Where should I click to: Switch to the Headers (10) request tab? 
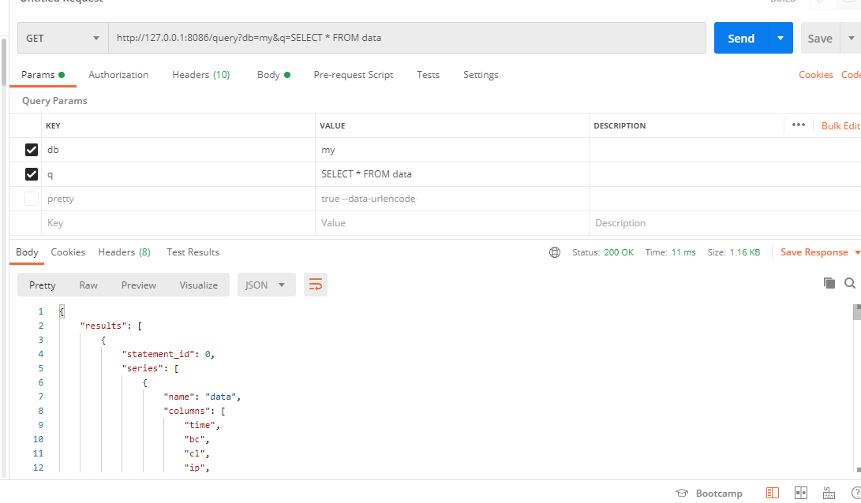[x=200, y=74]
